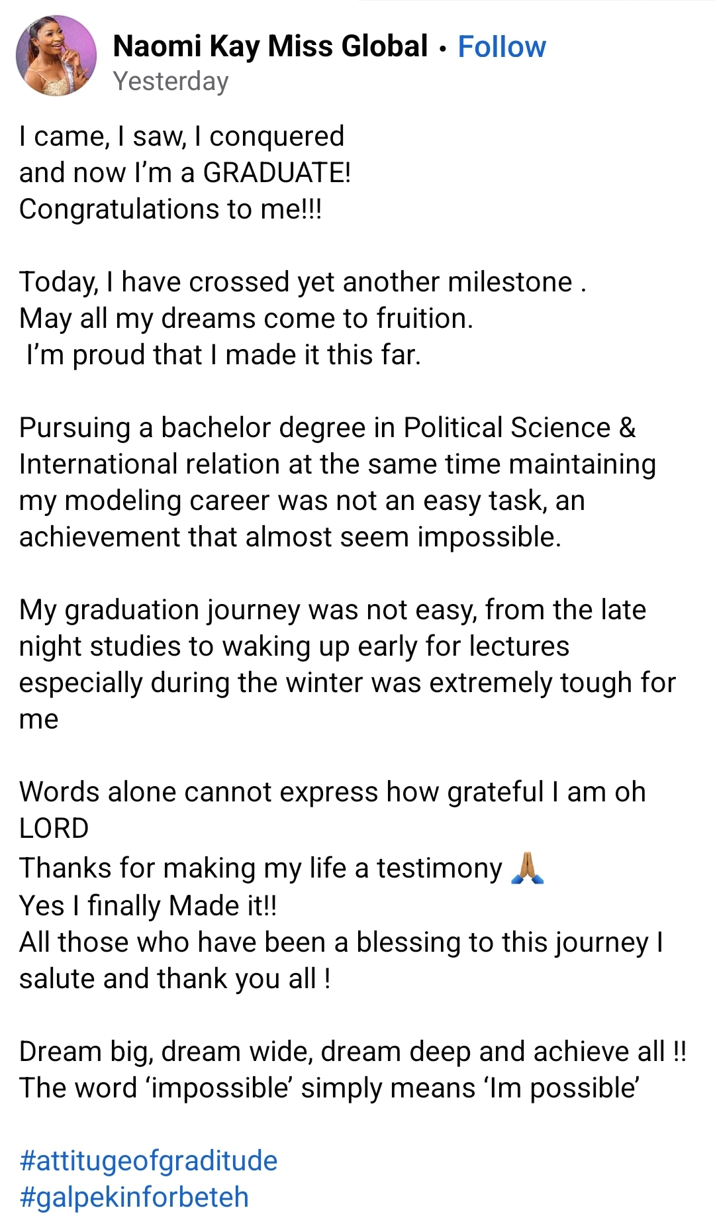Open the post's Yesterday timestamp
This screenshot has width=715, height=1216.
(171, 81)
